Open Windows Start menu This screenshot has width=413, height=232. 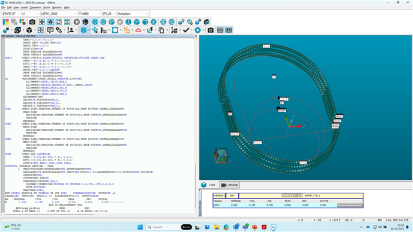(140, 227)
